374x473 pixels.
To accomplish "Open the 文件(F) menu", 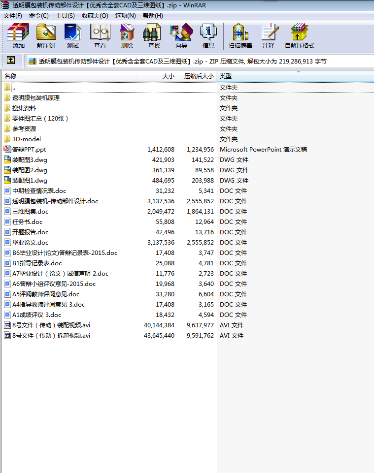I will pos(13,16).
